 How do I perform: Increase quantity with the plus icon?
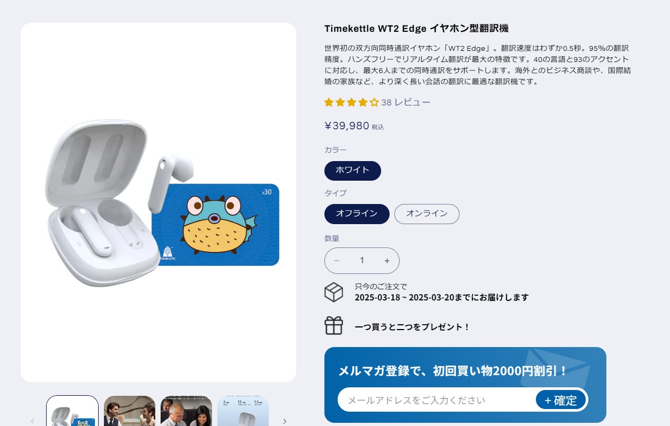387,261
